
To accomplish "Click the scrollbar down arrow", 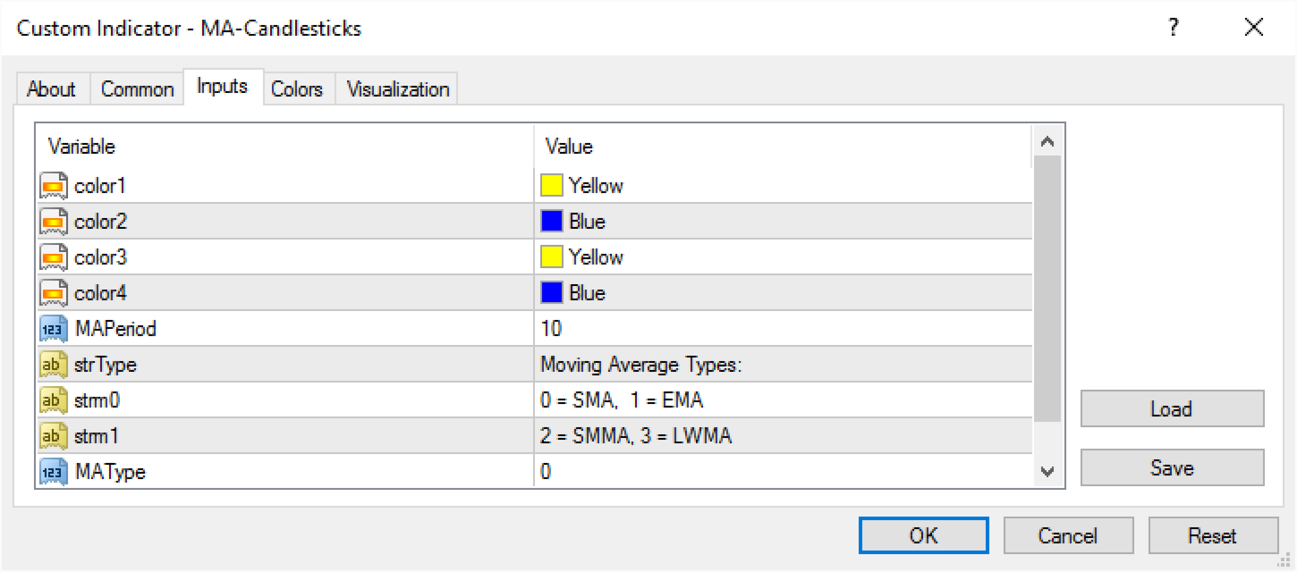I will 1048,472.
